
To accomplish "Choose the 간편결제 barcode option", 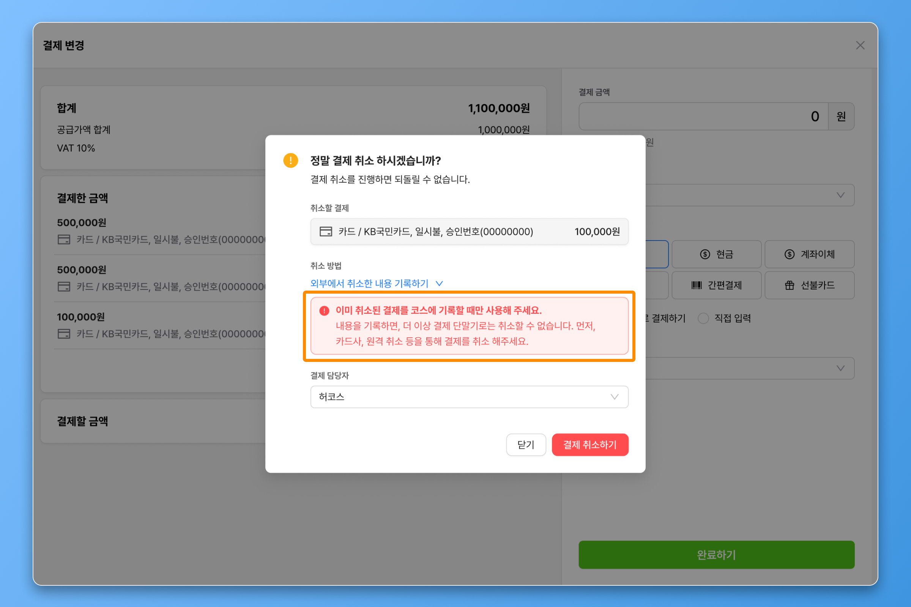I will 716,285.
